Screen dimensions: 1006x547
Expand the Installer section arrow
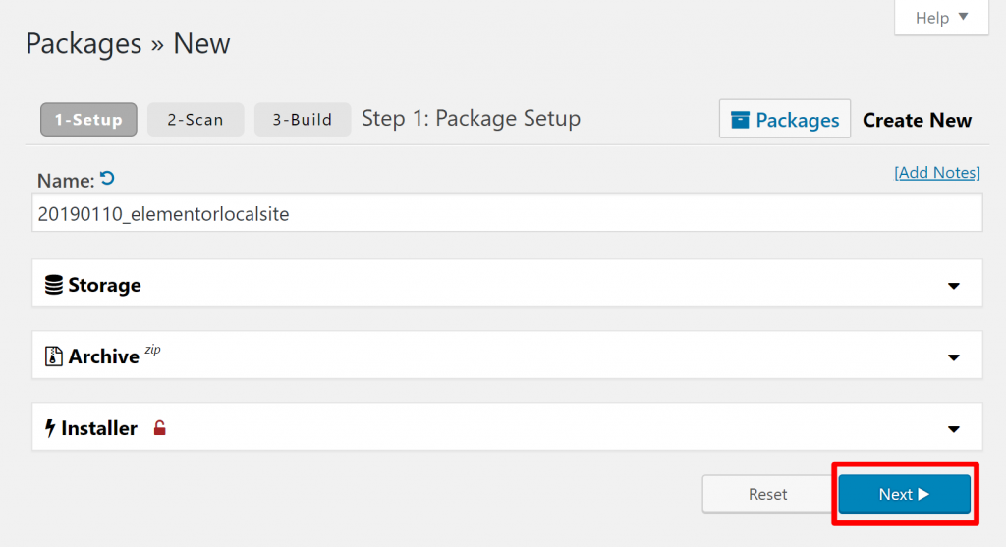[953, 429]
